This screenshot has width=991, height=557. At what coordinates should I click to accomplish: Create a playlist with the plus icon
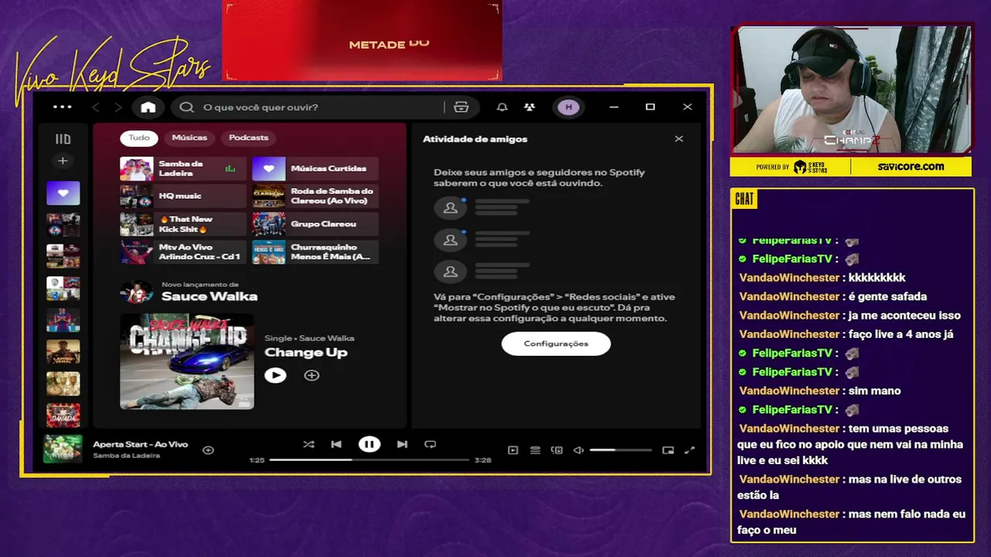[x=63, y=161]
